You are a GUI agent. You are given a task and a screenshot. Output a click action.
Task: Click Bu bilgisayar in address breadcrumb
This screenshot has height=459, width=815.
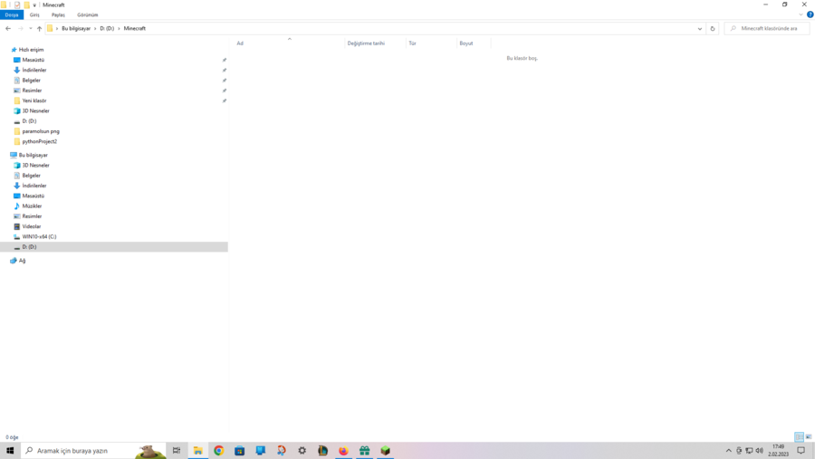(x=76, y=29)
